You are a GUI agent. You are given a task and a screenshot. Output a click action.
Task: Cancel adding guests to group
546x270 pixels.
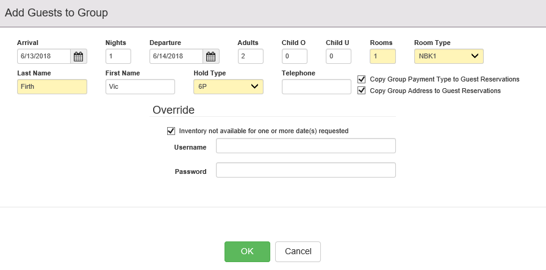[x=298, y=251]
